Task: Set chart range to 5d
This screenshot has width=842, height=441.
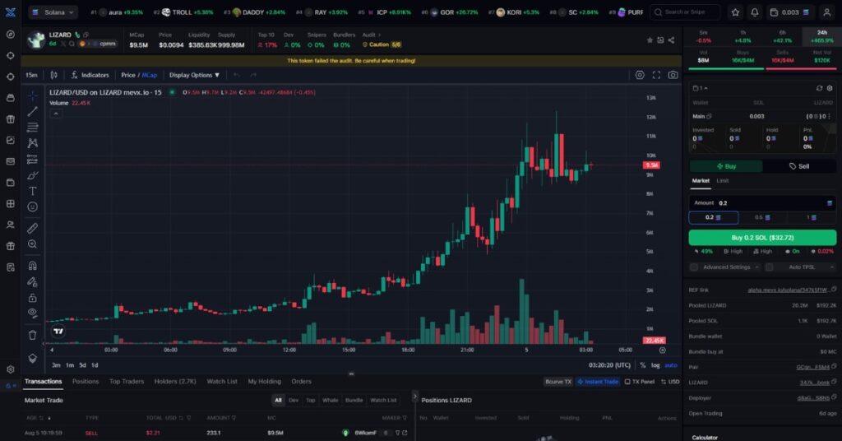Action: pyautogui.click(x=82, y=365)
